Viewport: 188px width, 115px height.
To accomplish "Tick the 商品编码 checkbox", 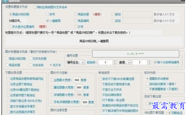I will pyautogui.click(x=76, y=21).
